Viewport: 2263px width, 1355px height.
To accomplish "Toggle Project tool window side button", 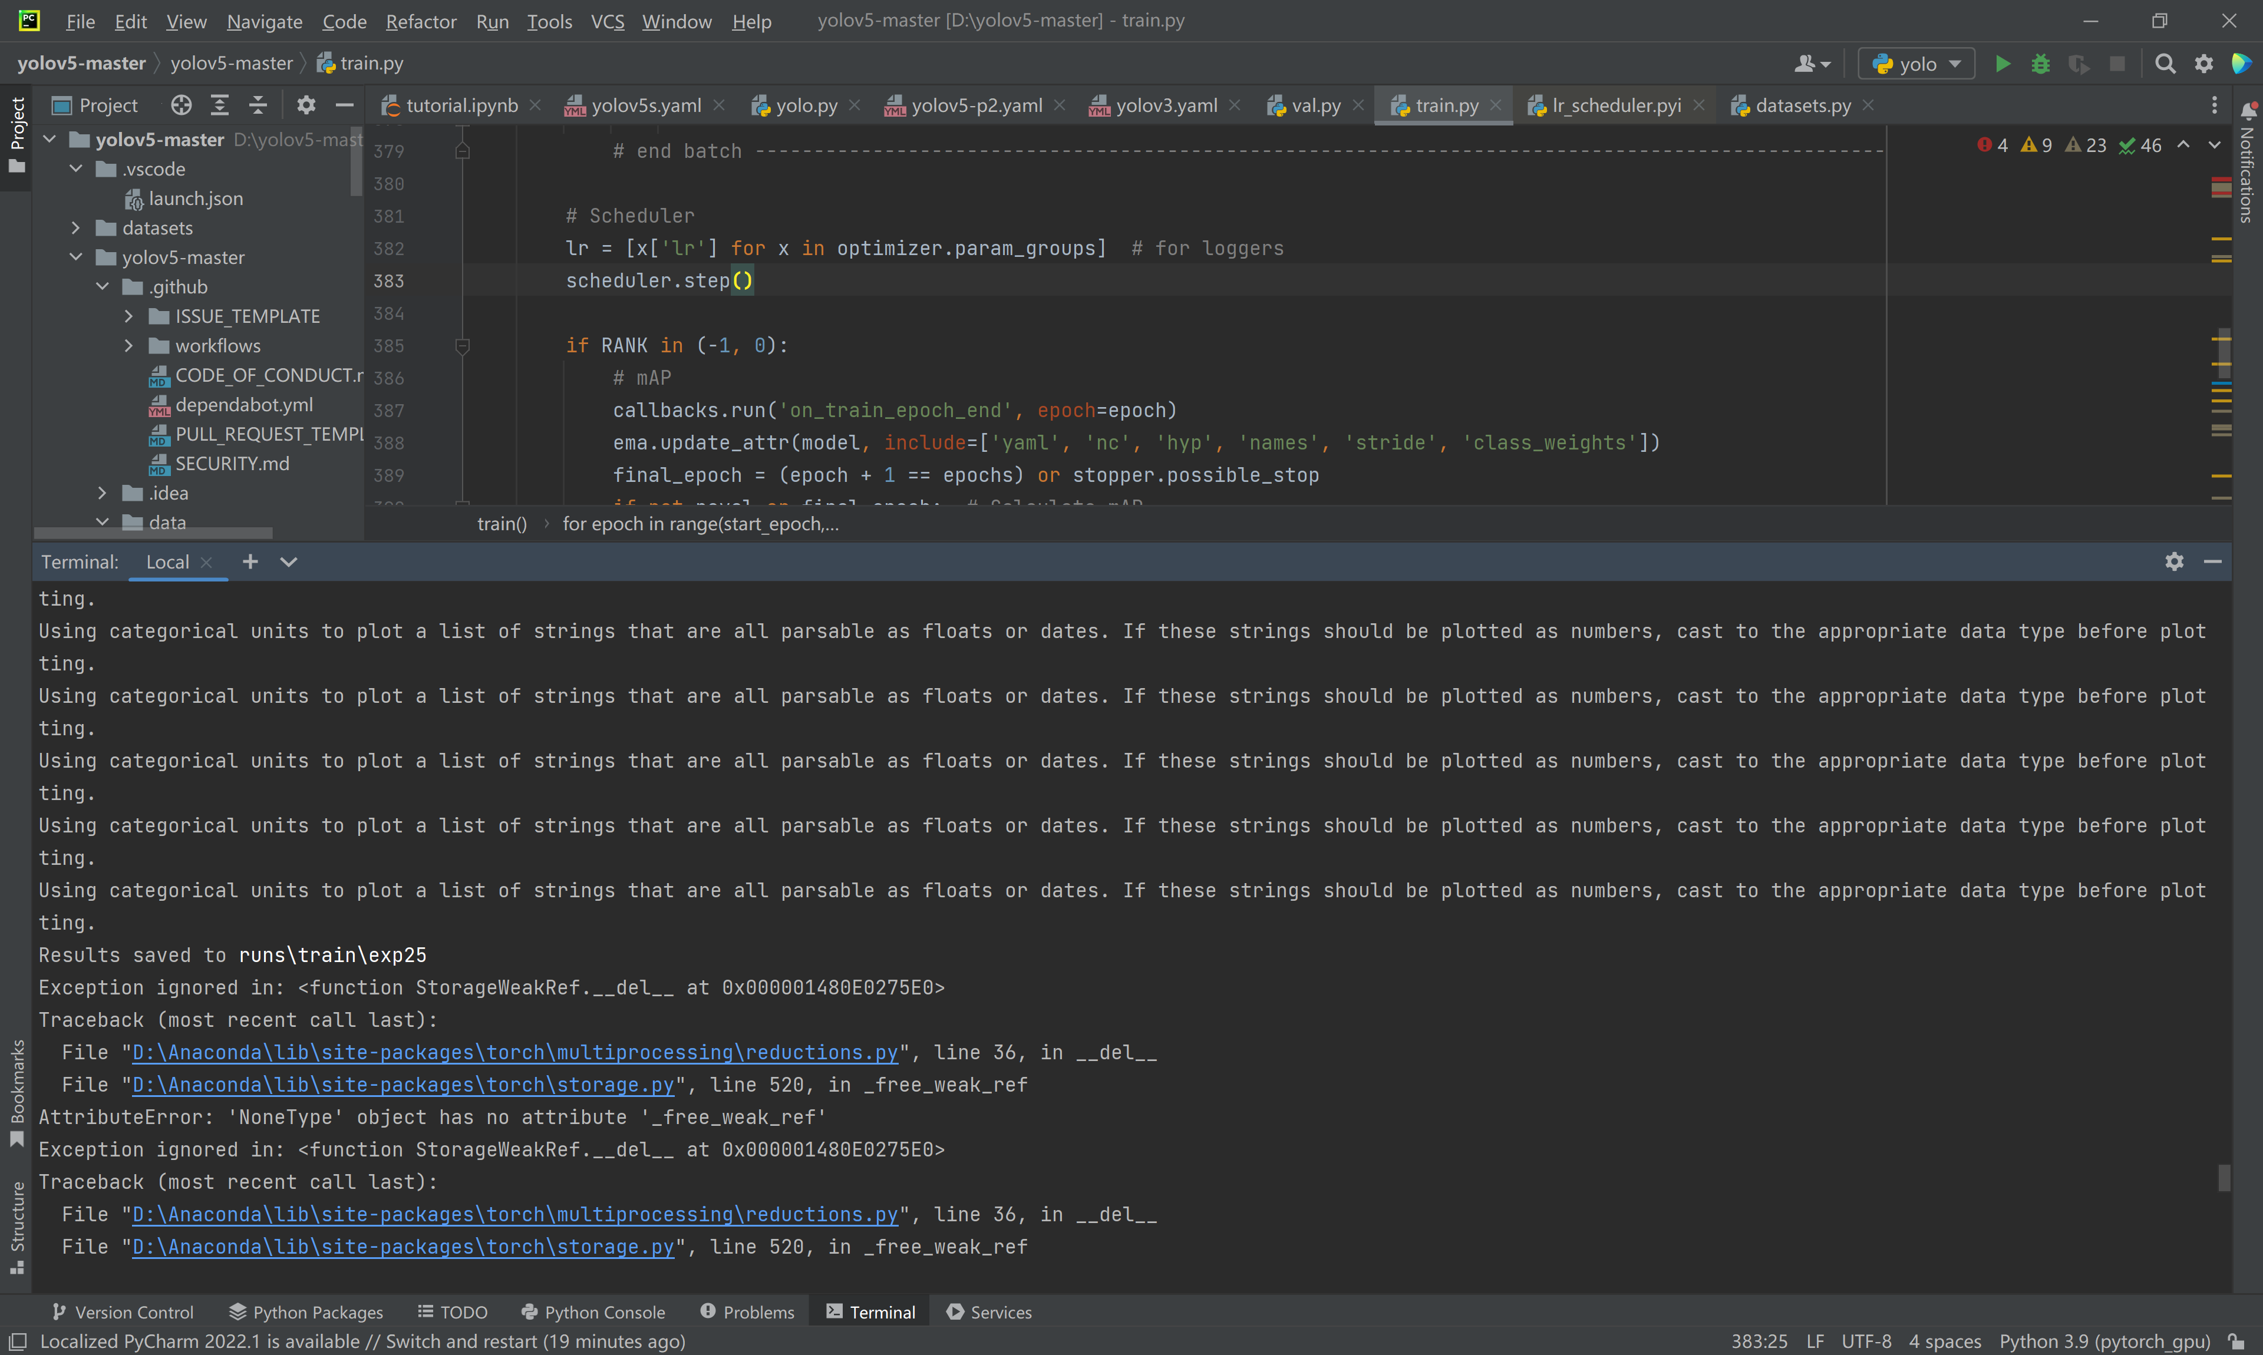I will click(17, 135).
